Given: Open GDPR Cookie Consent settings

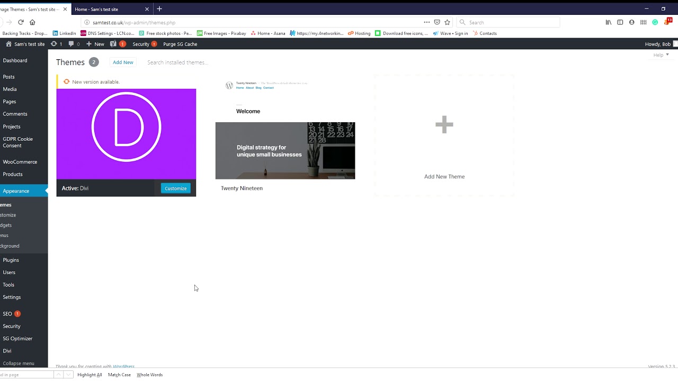Looking at the screenshot, I should click(x=17, y=142).
